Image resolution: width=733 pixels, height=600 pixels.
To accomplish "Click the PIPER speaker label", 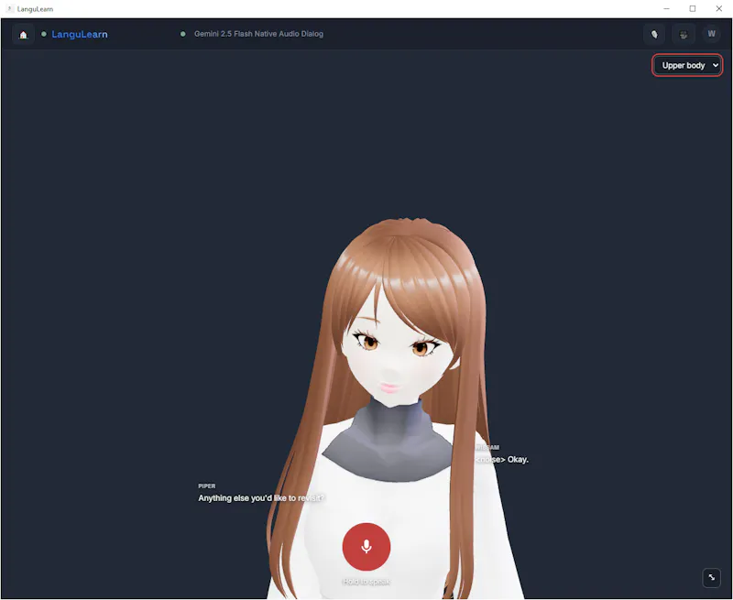I will (207, 486).
